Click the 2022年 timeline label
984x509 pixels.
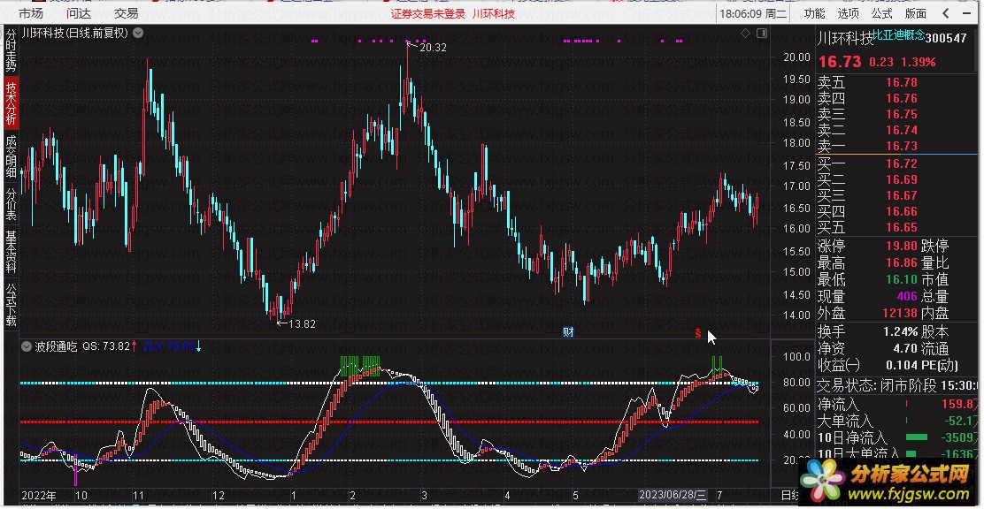coord(39,495)
